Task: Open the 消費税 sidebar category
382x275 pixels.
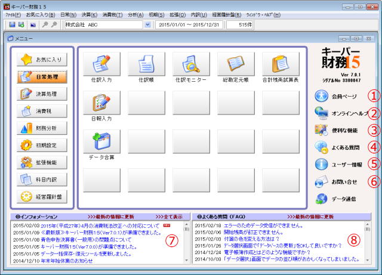Action: tap(42, 111)
